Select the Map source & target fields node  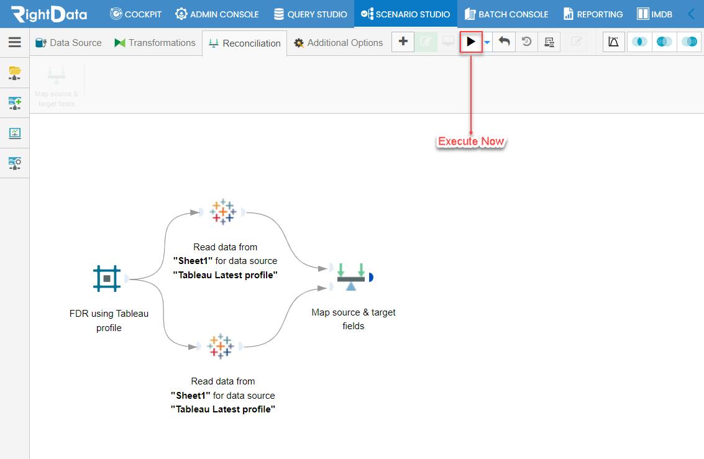[352, 277]
